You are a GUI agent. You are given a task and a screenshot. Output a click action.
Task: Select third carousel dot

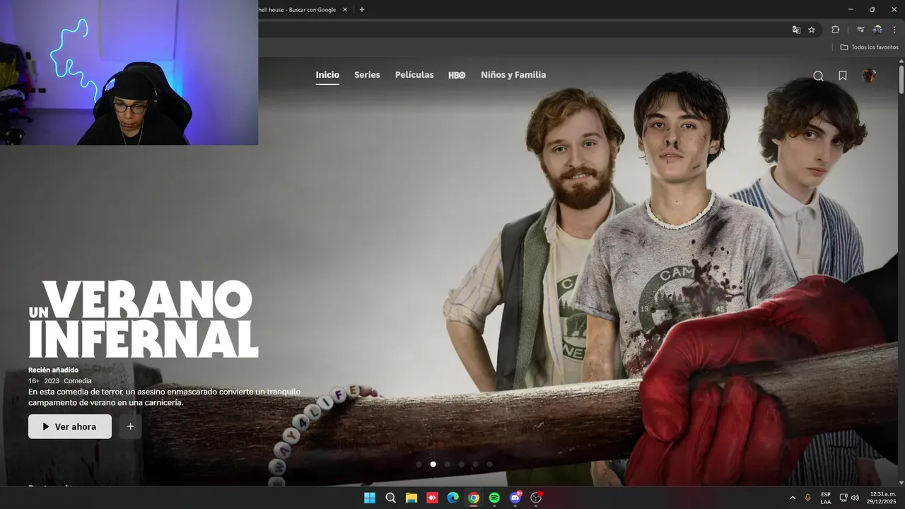447,464
